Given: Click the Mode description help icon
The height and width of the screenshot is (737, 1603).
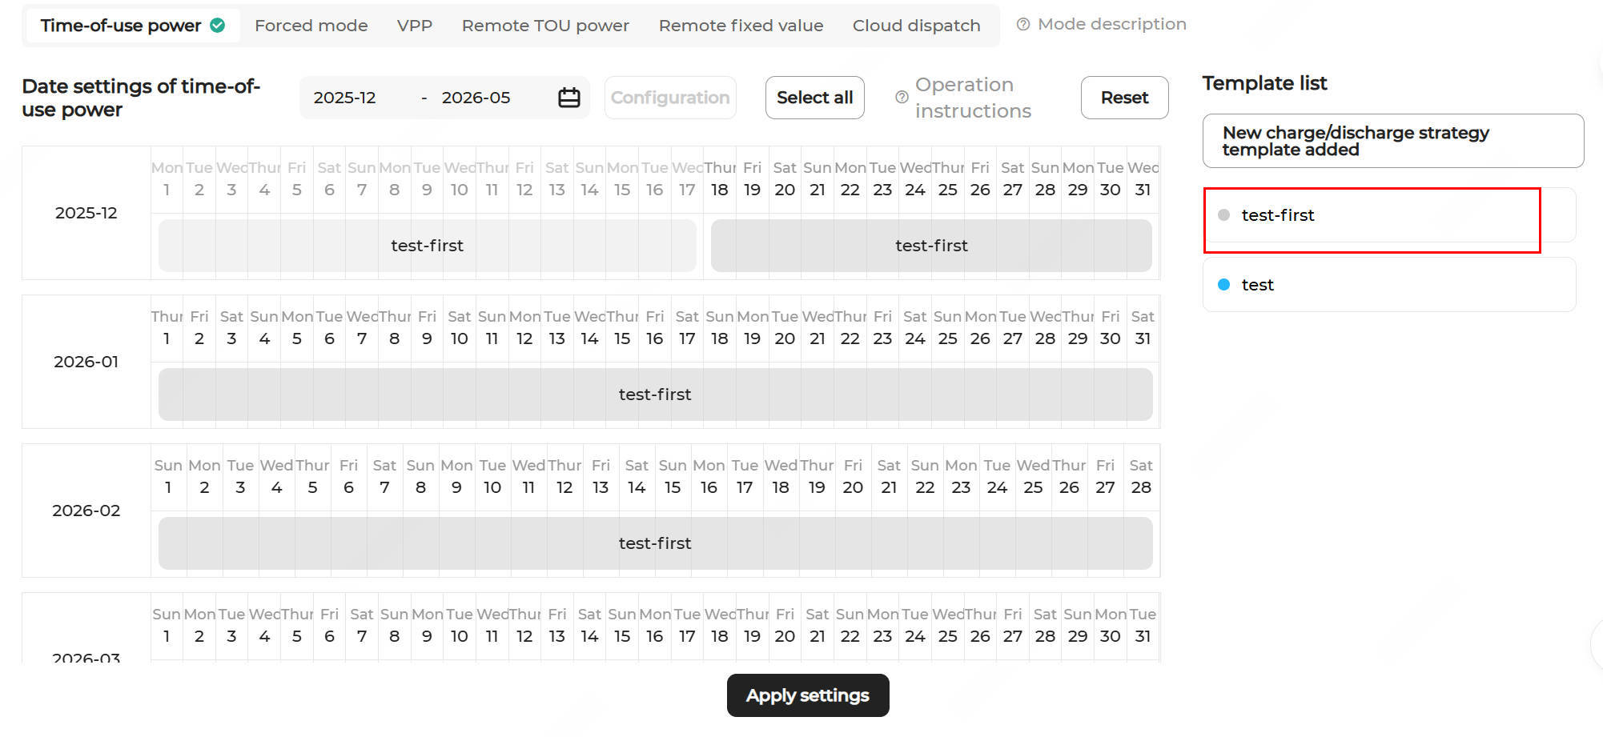Looking at the screenshot, I should click(1022, 25).
